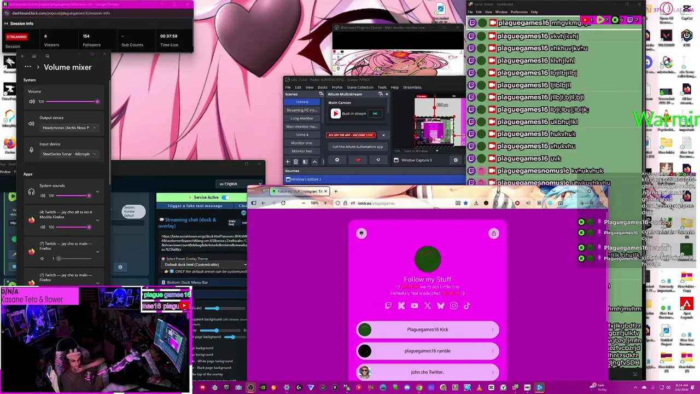Viewport: 700px width, 394px height.
Task: Open Input device SteelSeries Sonar dropdown
Action: tap(69, 154)
